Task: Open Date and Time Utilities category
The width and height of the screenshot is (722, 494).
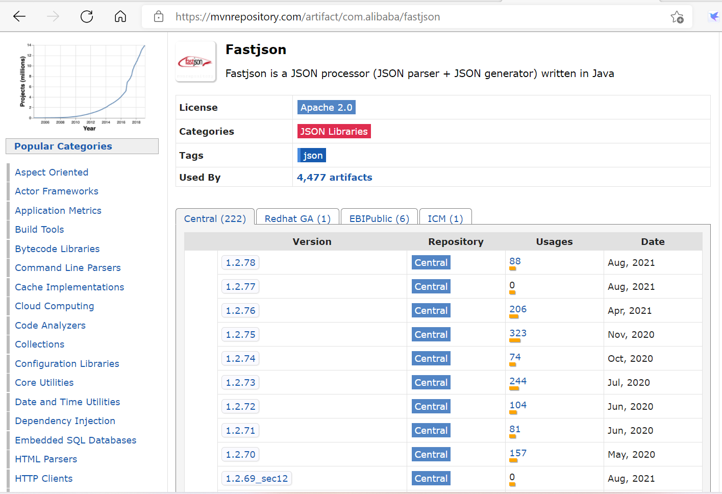Action: pos(67,402)
